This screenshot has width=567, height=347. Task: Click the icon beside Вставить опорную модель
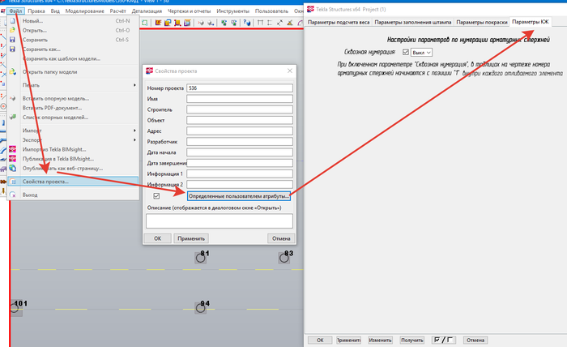[x=13, y=98]
